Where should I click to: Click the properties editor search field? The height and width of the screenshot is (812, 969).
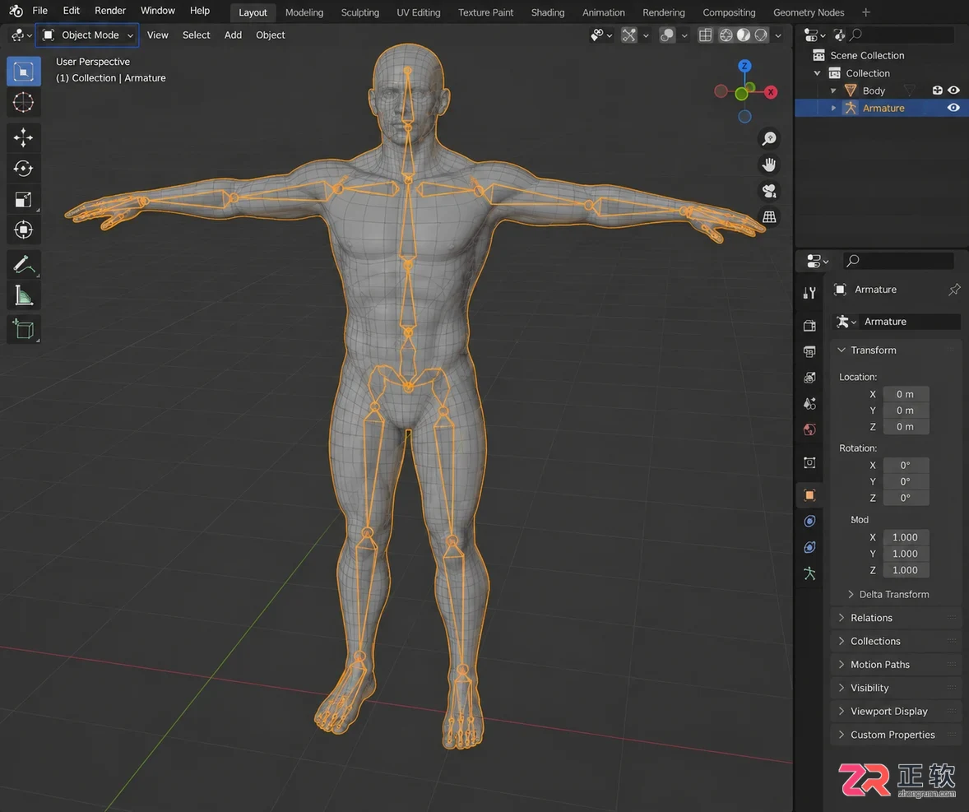click(898, 261)
